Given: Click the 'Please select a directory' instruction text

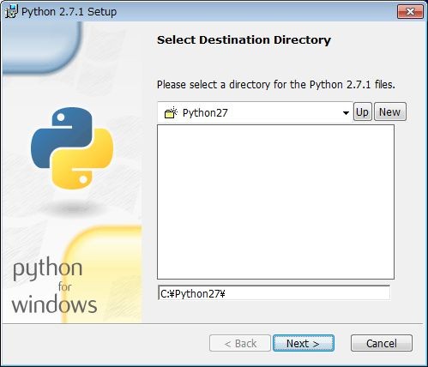Looking at the screenshot, I should [x=276, y=85].
